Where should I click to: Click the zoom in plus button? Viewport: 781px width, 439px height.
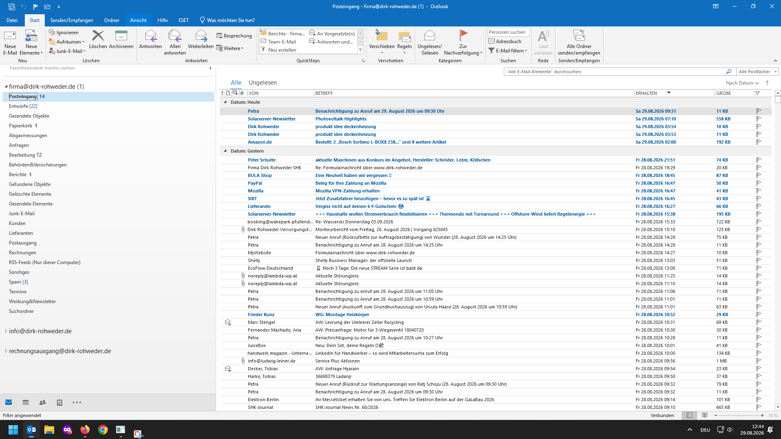762,415
